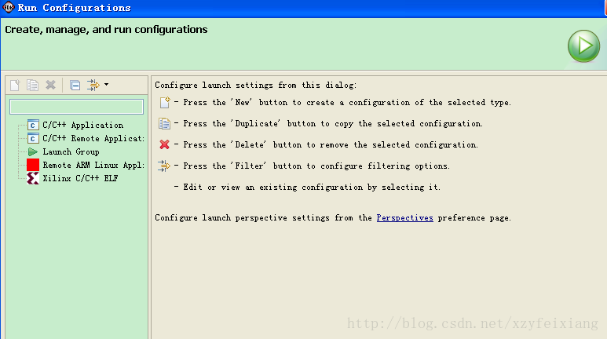Select the Launch Group entry
This screenshot has width=607, height=339.
tap(71, 151)
